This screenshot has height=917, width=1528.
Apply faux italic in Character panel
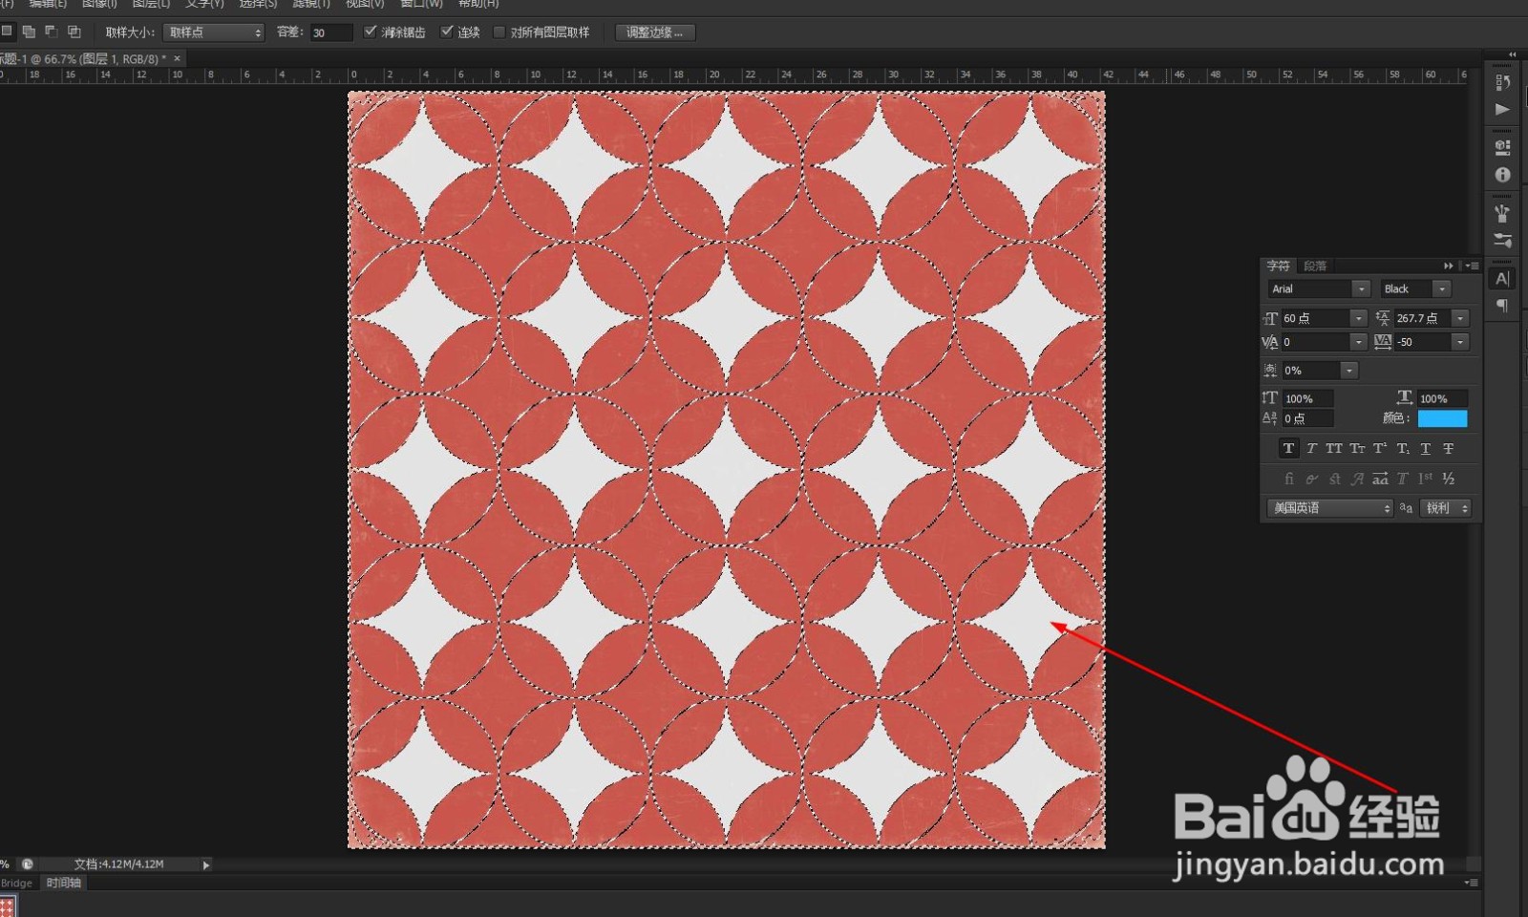1311,448
